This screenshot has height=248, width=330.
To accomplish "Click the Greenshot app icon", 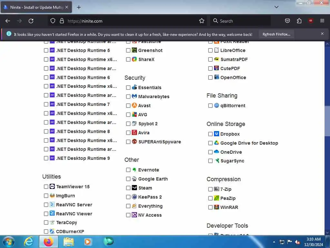I will (x=134, y=50).
